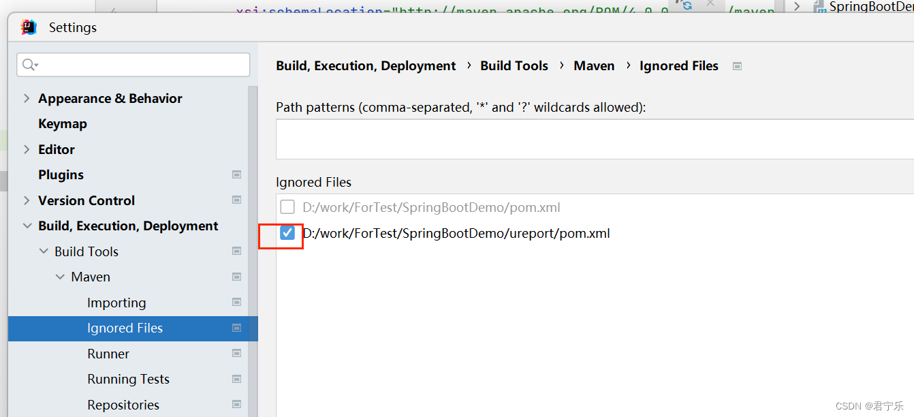Enable the SpringBootDemo/pom.xml checkbox
Screen dimensions: 914x417
[287, 206]
